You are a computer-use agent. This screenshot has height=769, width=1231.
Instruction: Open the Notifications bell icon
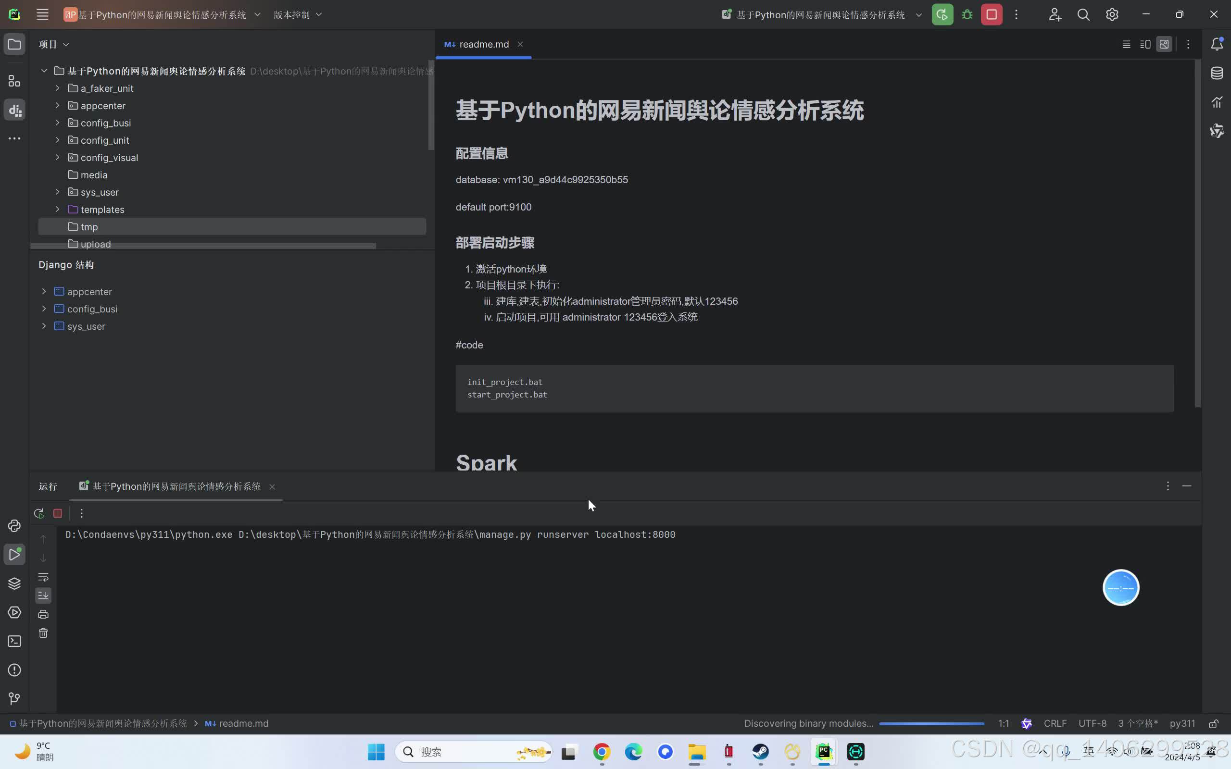(x=1216, y=44)
